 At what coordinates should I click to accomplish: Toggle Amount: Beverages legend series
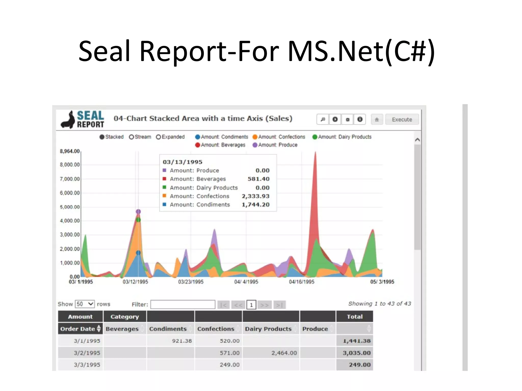220,145
